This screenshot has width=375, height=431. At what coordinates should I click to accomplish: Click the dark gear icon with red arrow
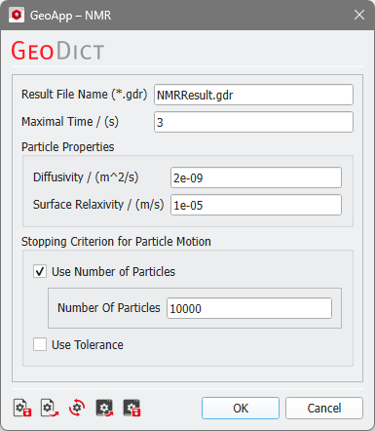tap(104, 408)
